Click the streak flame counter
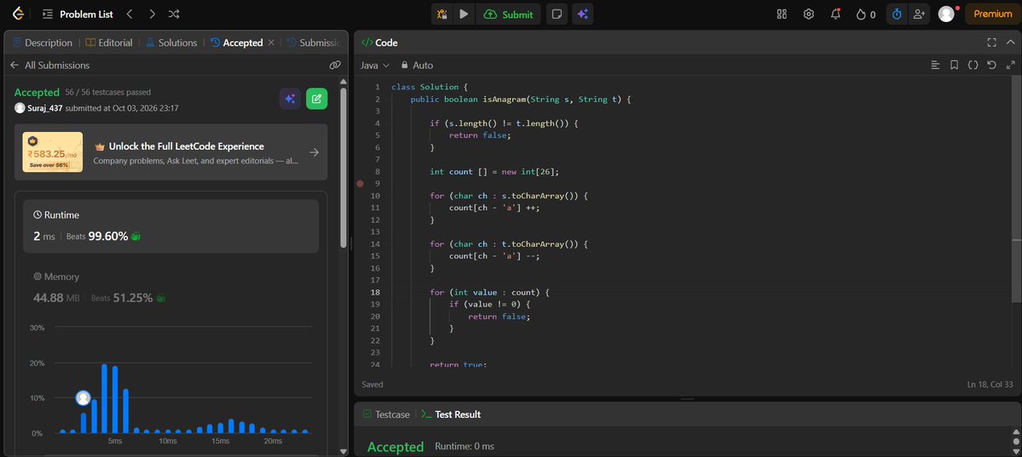The image size is (1022, 457). [x=865, y=14]
